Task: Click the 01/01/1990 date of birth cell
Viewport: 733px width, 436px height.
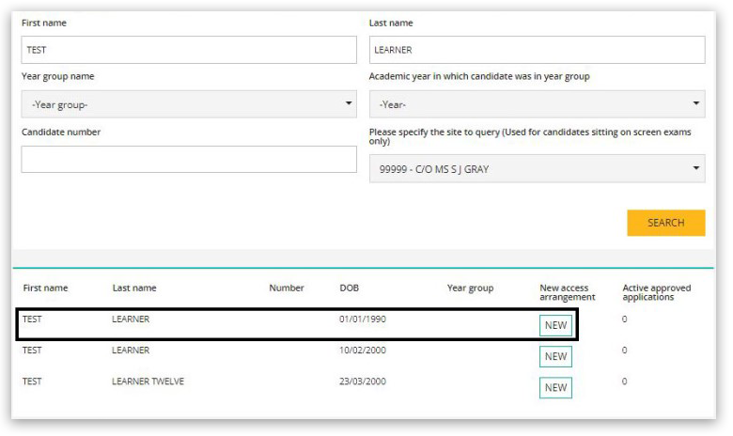Action: [363, 319]
